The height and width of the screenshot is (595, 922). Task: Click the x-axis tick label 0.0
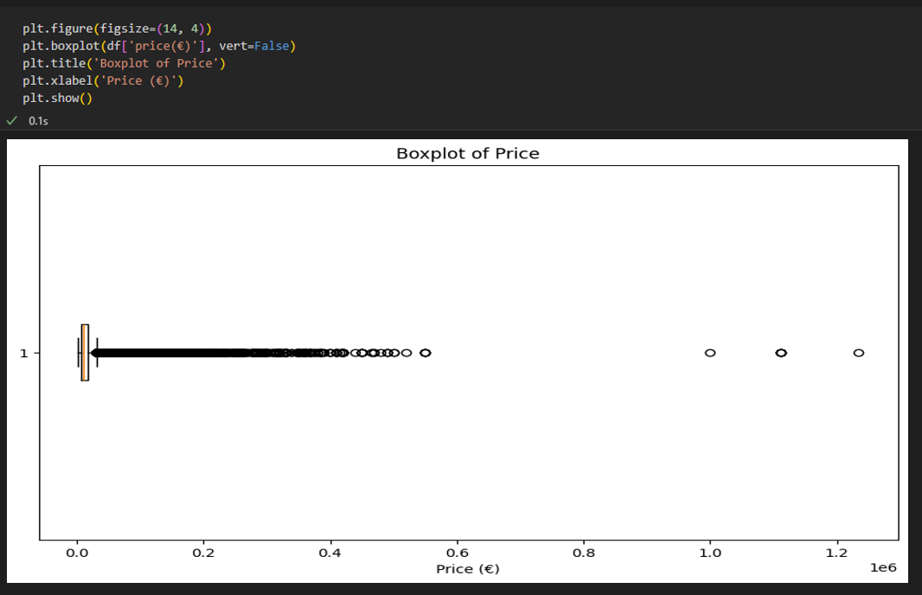tap(77, 553)
